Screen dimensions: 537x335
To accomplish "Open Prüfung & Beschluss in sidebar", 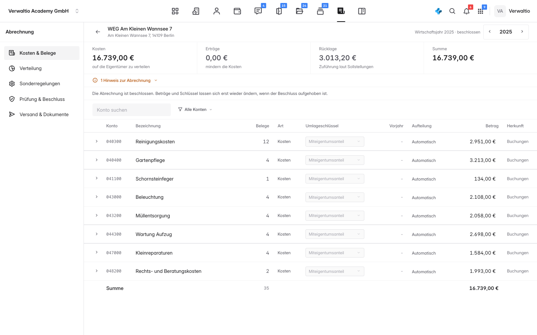I will click(x=42, y=99).
